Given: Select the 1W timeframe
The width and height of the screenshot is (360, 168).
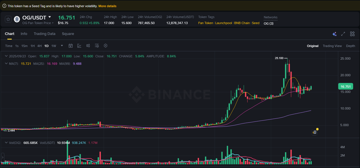Looking at the screenshot, I should click(x=54, y=46).
